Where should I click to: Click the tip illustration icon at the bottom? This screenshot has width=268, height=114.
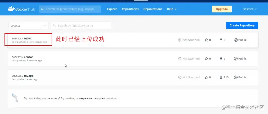coord(15,98)
